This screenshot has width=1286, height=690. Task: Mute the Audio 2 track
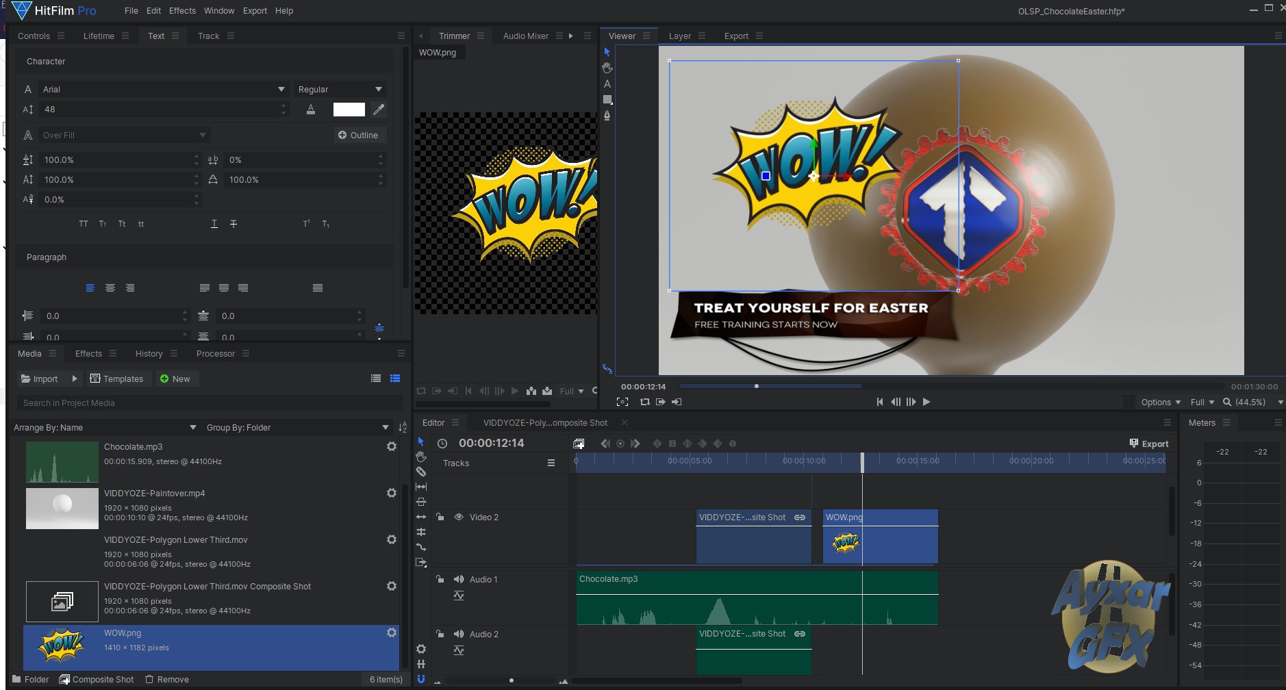459,634
